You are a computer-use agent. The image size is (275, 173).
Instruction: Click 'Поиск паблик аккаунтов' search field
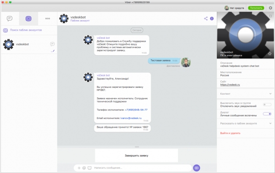point(26,30)
